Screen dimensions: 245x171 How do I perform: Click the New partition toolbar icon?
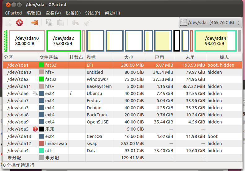(x=9, y=23)
